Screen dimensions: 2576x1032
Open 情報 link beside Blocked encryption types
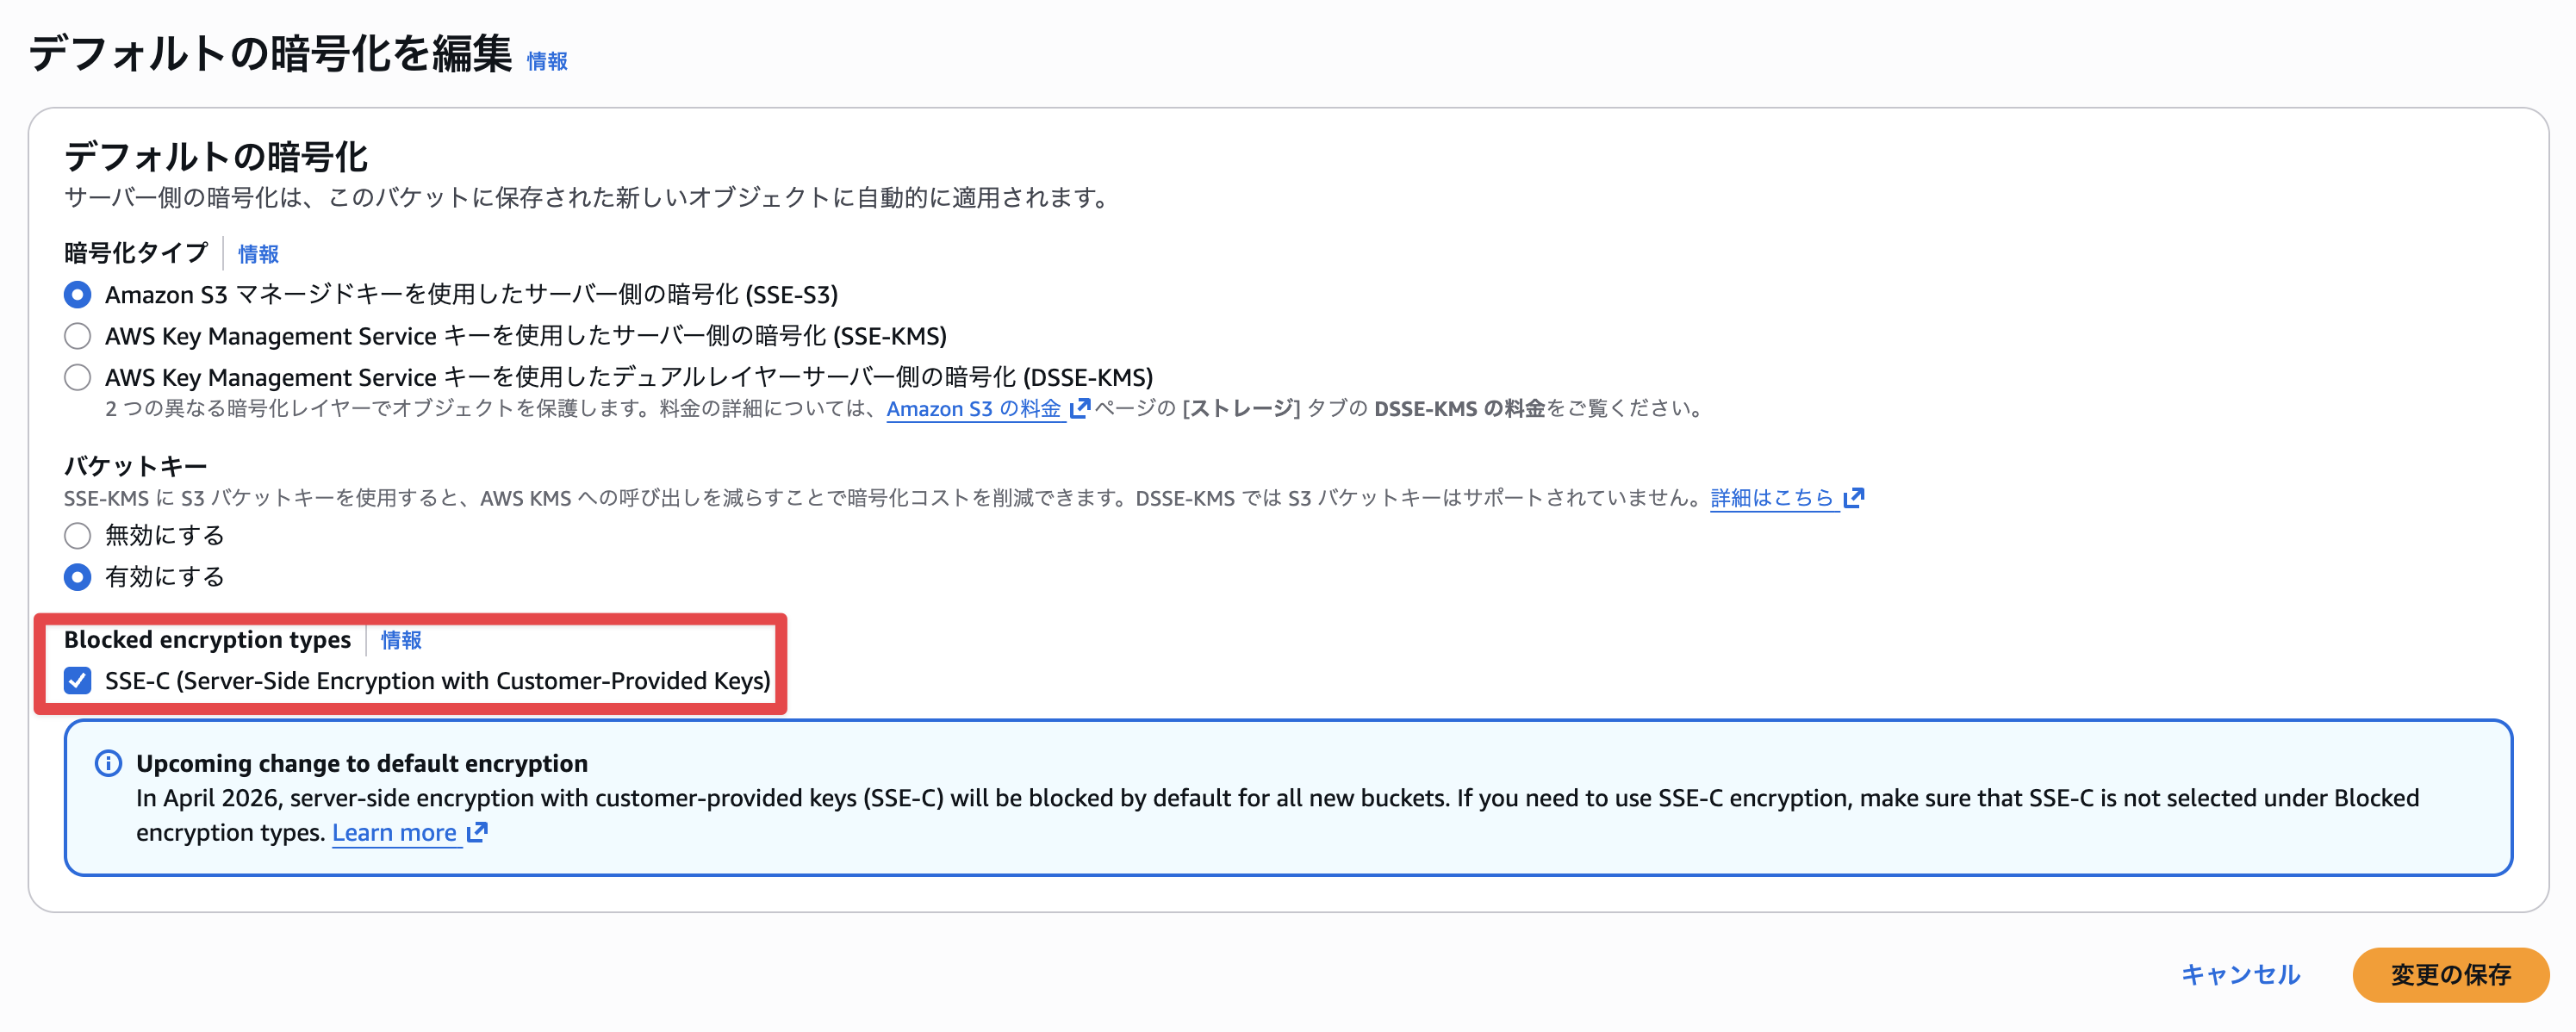pos(401,640)
